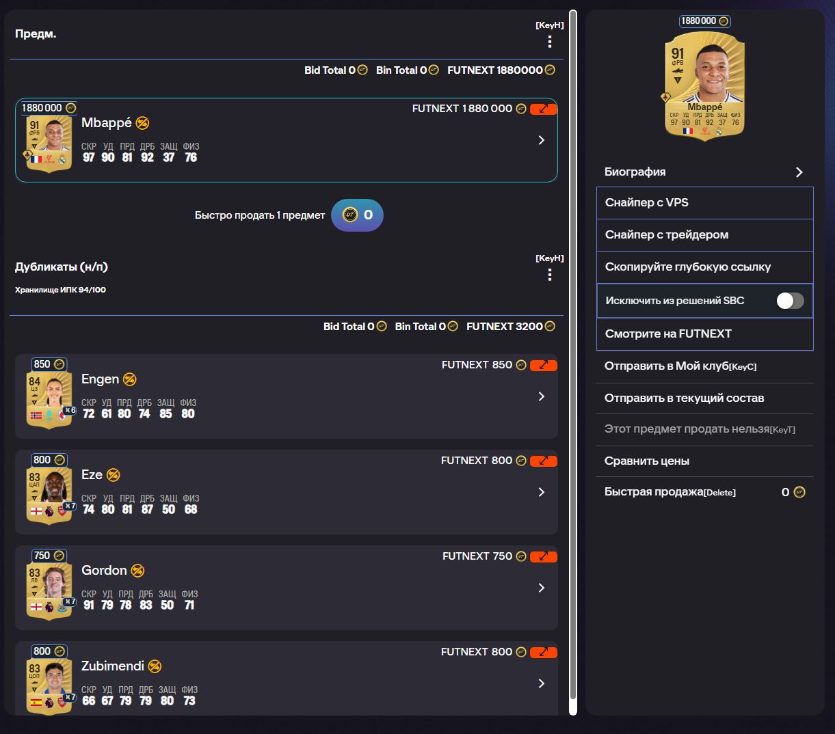
Task: Click untradeable coin icon beside Eze name
Action: (114, 475)
